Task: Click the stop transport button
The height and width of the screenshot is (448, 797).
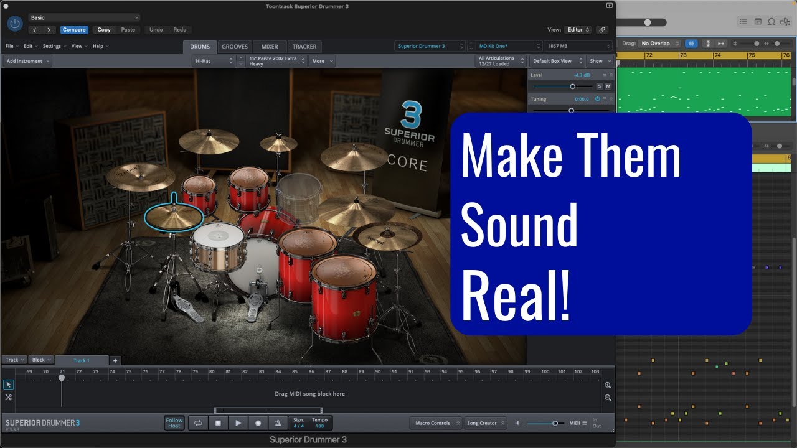Action: [x=218, y=423]
